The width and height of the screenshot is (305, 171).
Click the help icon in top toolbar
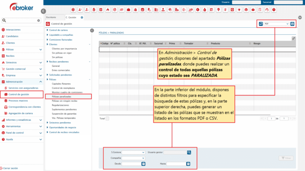(x=274, y=9)
